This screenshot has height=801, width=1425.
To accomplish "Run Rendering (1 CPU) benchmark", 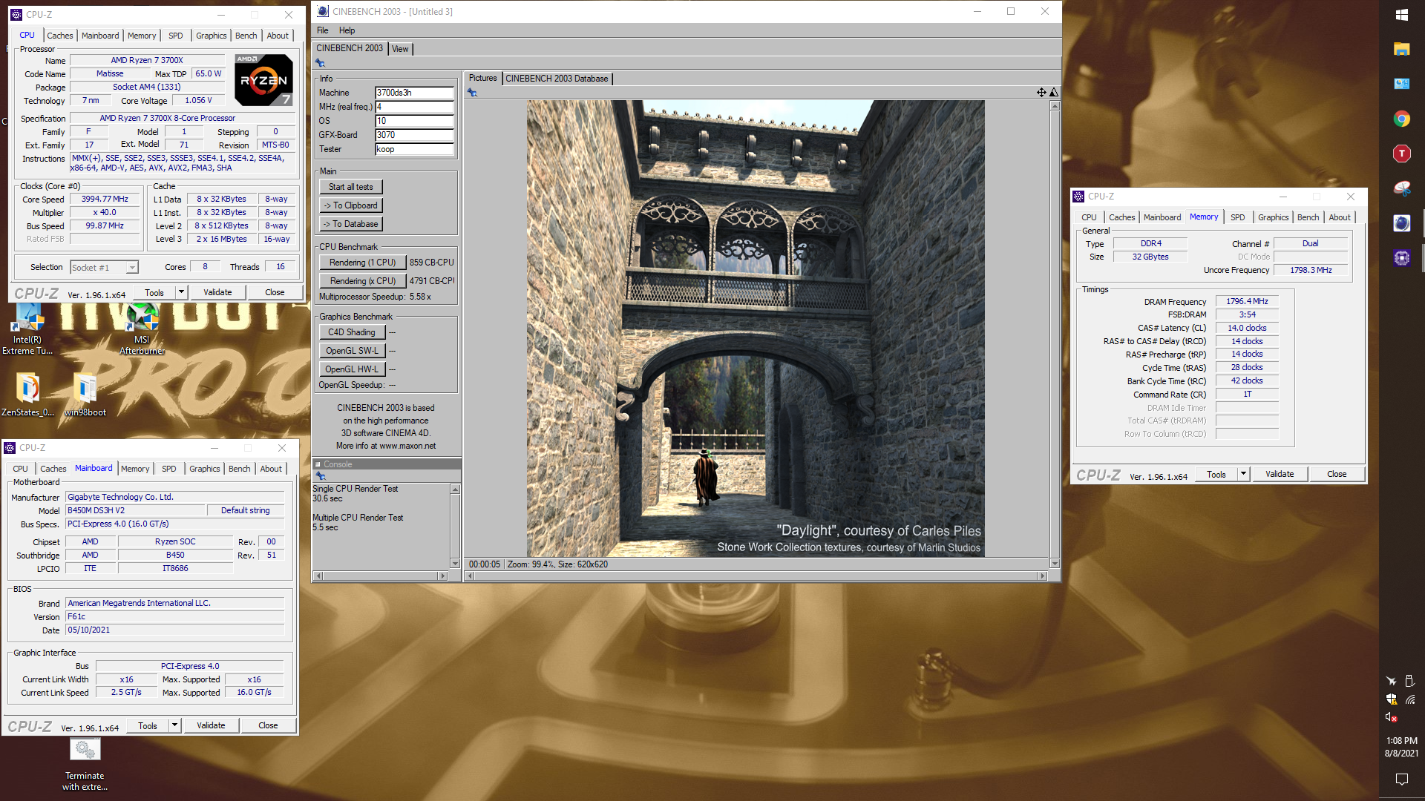I will click(x=362, y=263).
